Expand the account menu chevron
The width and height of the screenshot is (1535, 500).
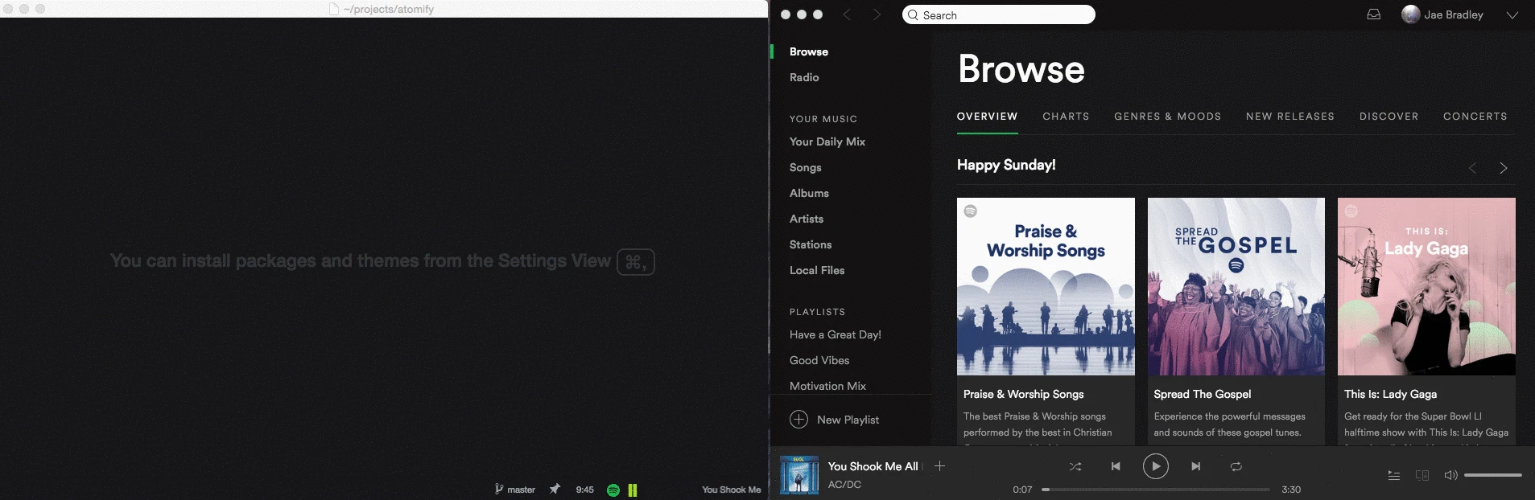(x=1512, y=14)
